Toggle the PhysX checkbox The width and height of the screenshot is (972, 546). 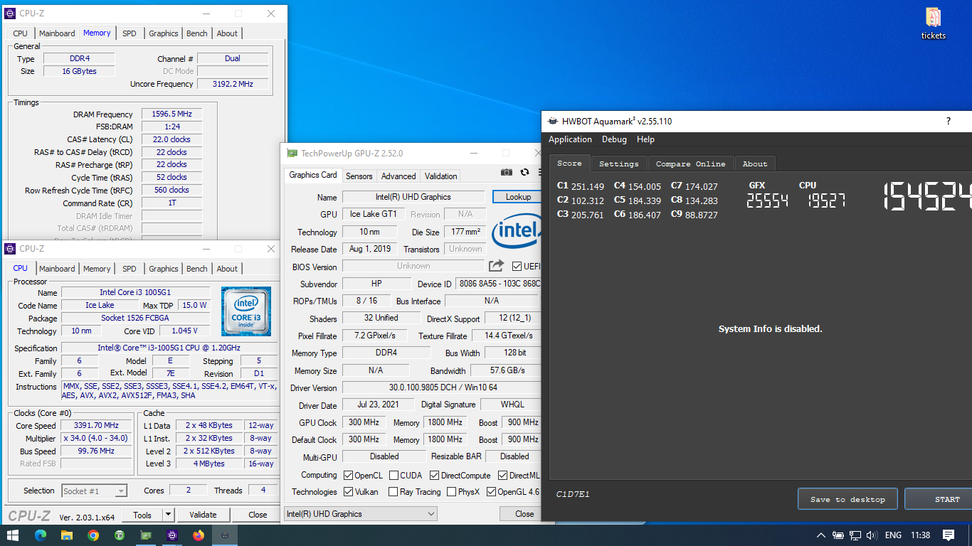(x=452, y=492)
